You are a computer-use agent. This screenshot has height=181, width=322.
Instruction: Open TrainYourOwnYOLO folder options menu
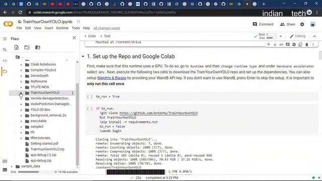click(72, 93)
